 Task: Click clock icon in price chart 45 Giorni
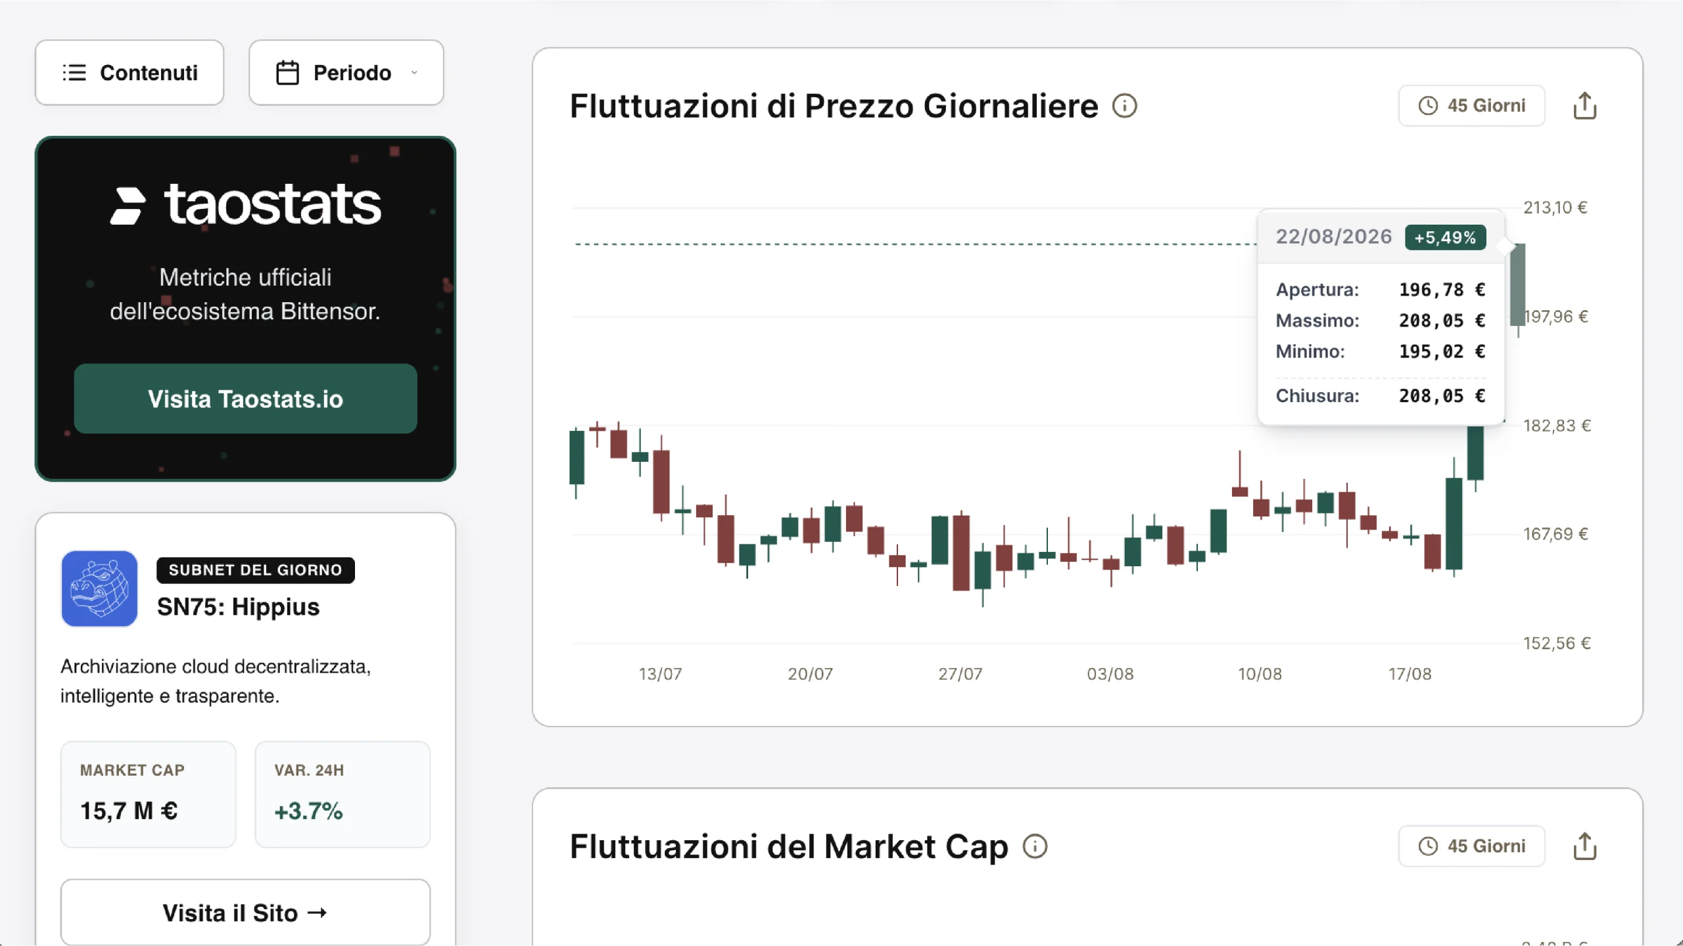click(1428, 106)
